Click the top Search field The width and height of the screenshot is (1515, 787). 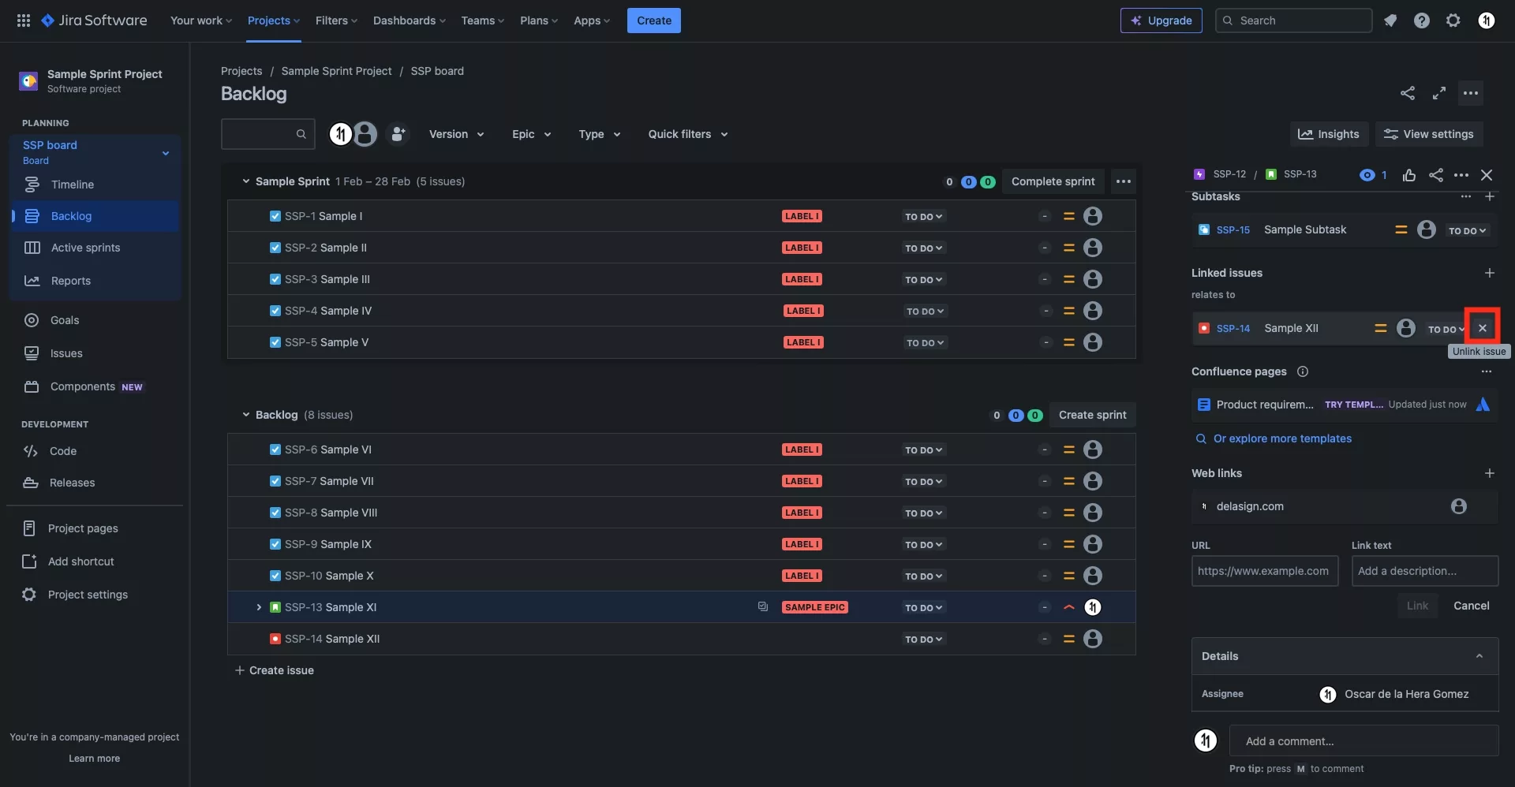click(1294, 21)
